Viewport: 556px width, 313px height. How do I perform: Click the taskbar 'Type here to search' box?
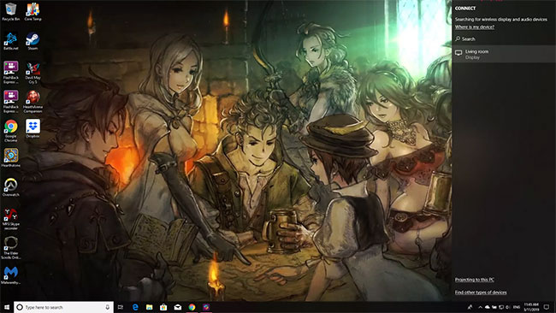point(64,307)
